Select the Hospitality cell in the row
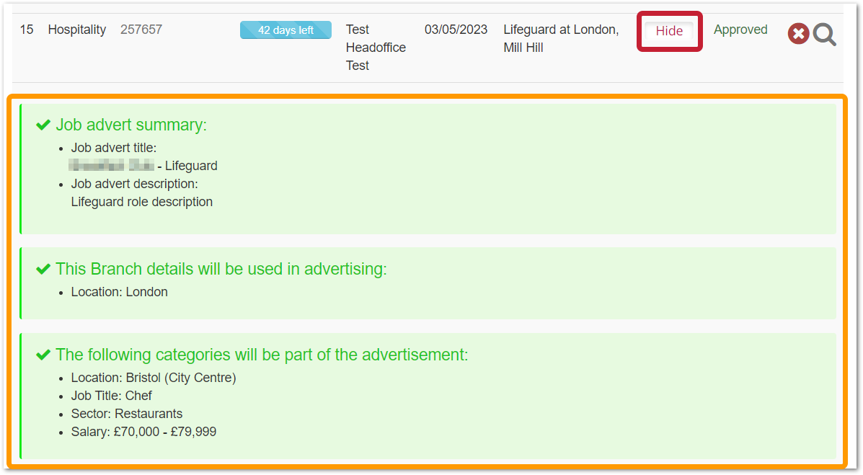 pyautogui.click(x=76, y=30)
